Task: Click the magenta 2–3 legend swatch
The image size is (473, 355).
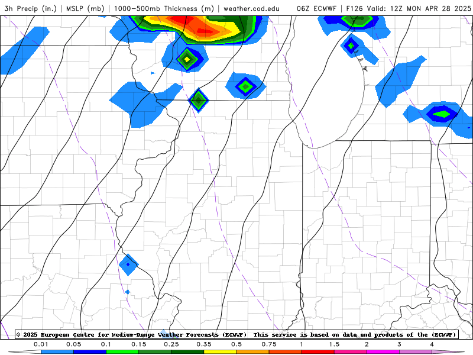Action: point(383,352)
